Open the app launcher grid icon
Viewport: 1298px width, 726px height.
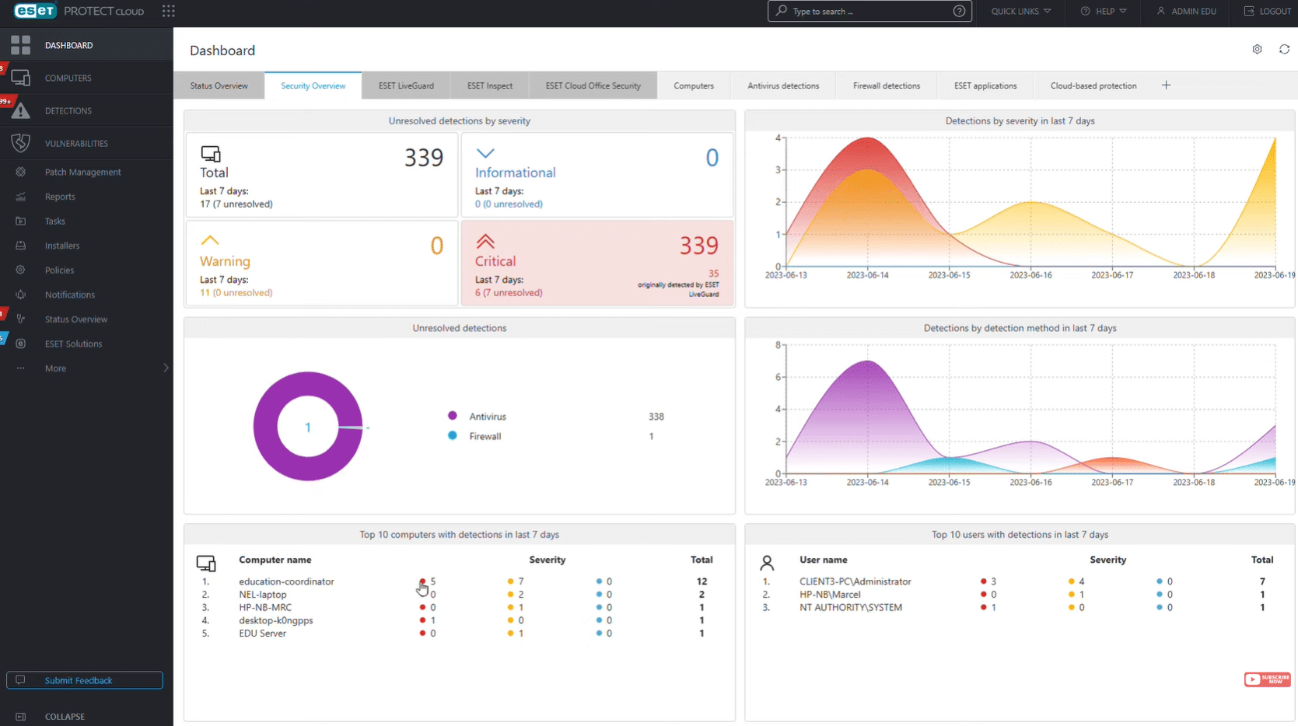[169, 11]
